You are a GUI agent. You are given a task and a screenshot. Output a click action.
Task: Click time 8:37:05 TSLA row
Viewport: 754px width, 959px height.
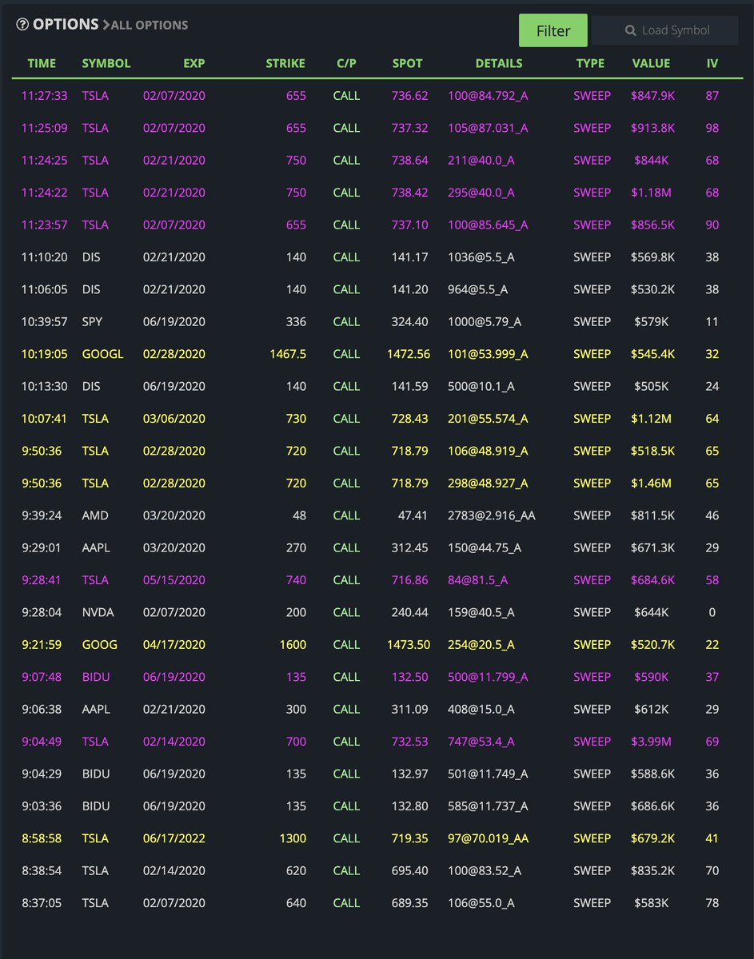(x=42, y=903)
